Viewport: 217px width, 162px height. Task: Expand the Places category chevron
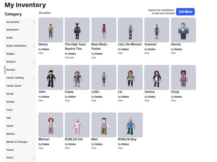tap(34, 158)
